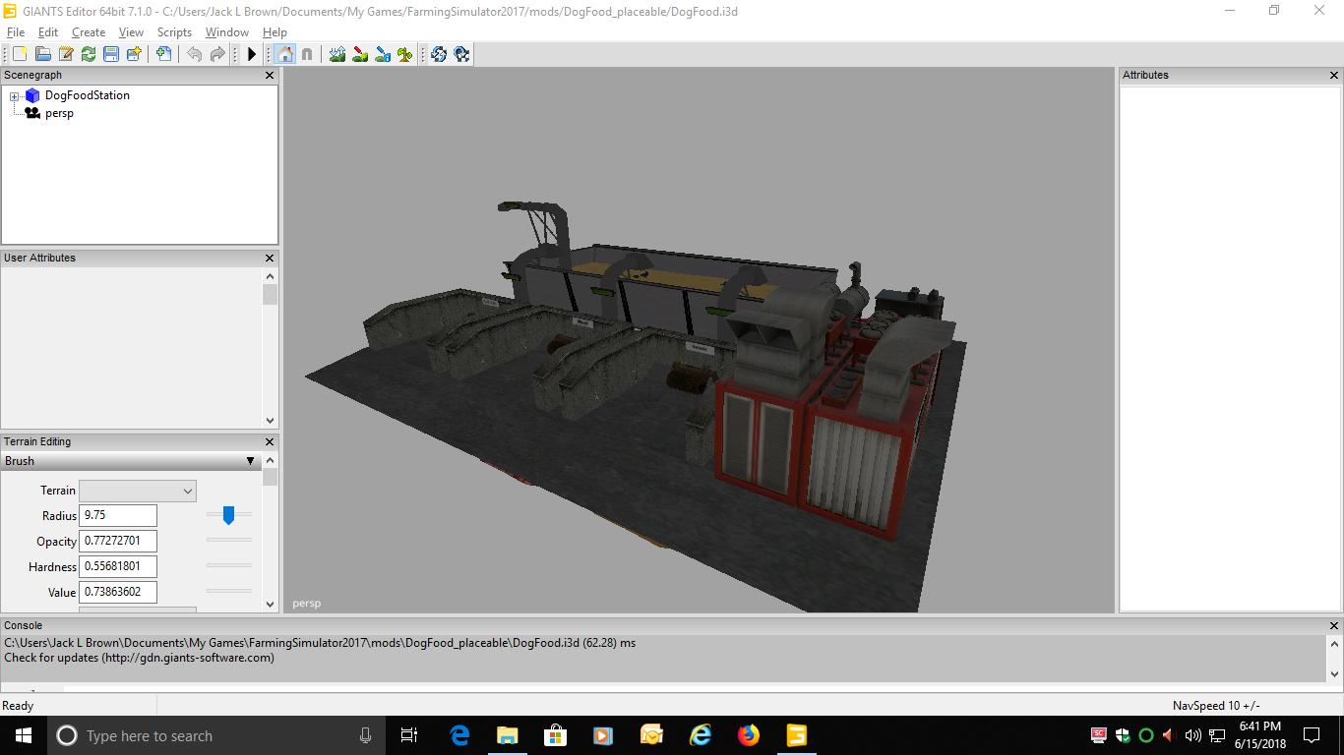Image resolution: width=1344 pixels, height=755 pixels.
Task: Open the Terrain dropdown combo box
Action: pos(138,491)
